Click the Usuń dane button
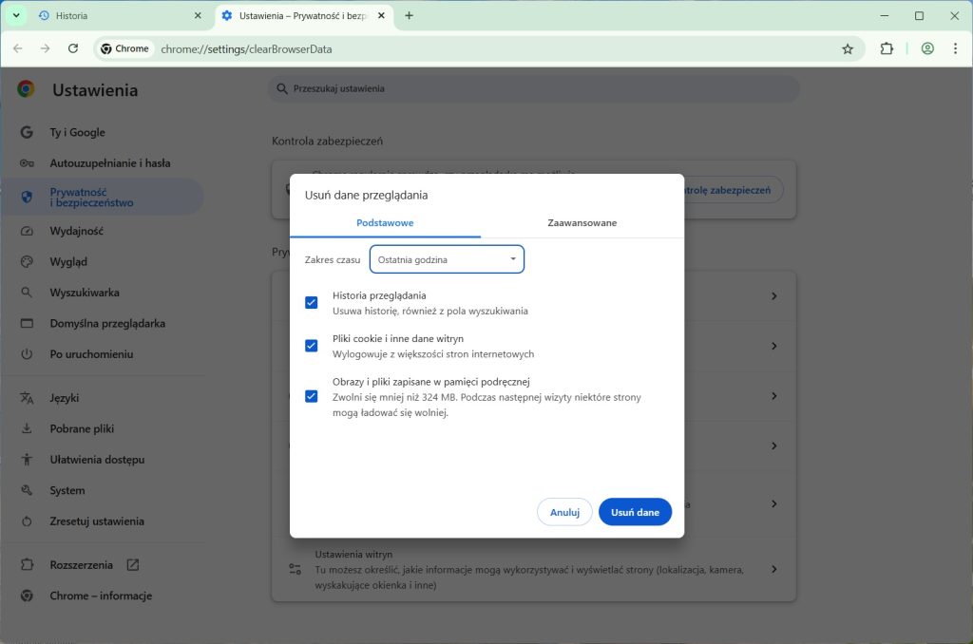This screenshot has height=644, width=973. pyautogui.click(x=635, y=512)
